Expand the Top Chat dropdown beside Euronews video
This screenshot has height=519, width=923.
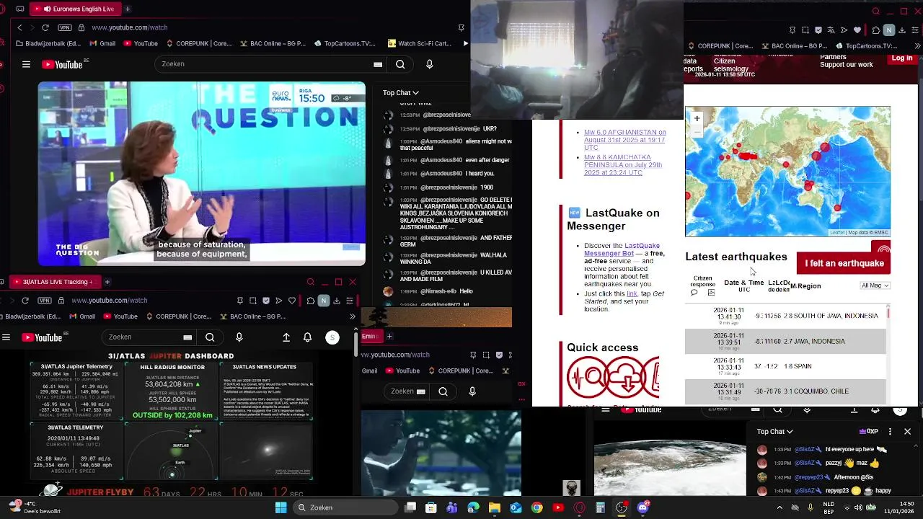coord(401,92)
